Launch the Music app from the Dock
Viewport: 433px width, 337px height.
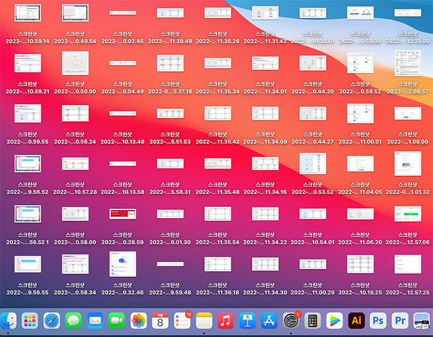pyautogui.click(x=226, y=321)
